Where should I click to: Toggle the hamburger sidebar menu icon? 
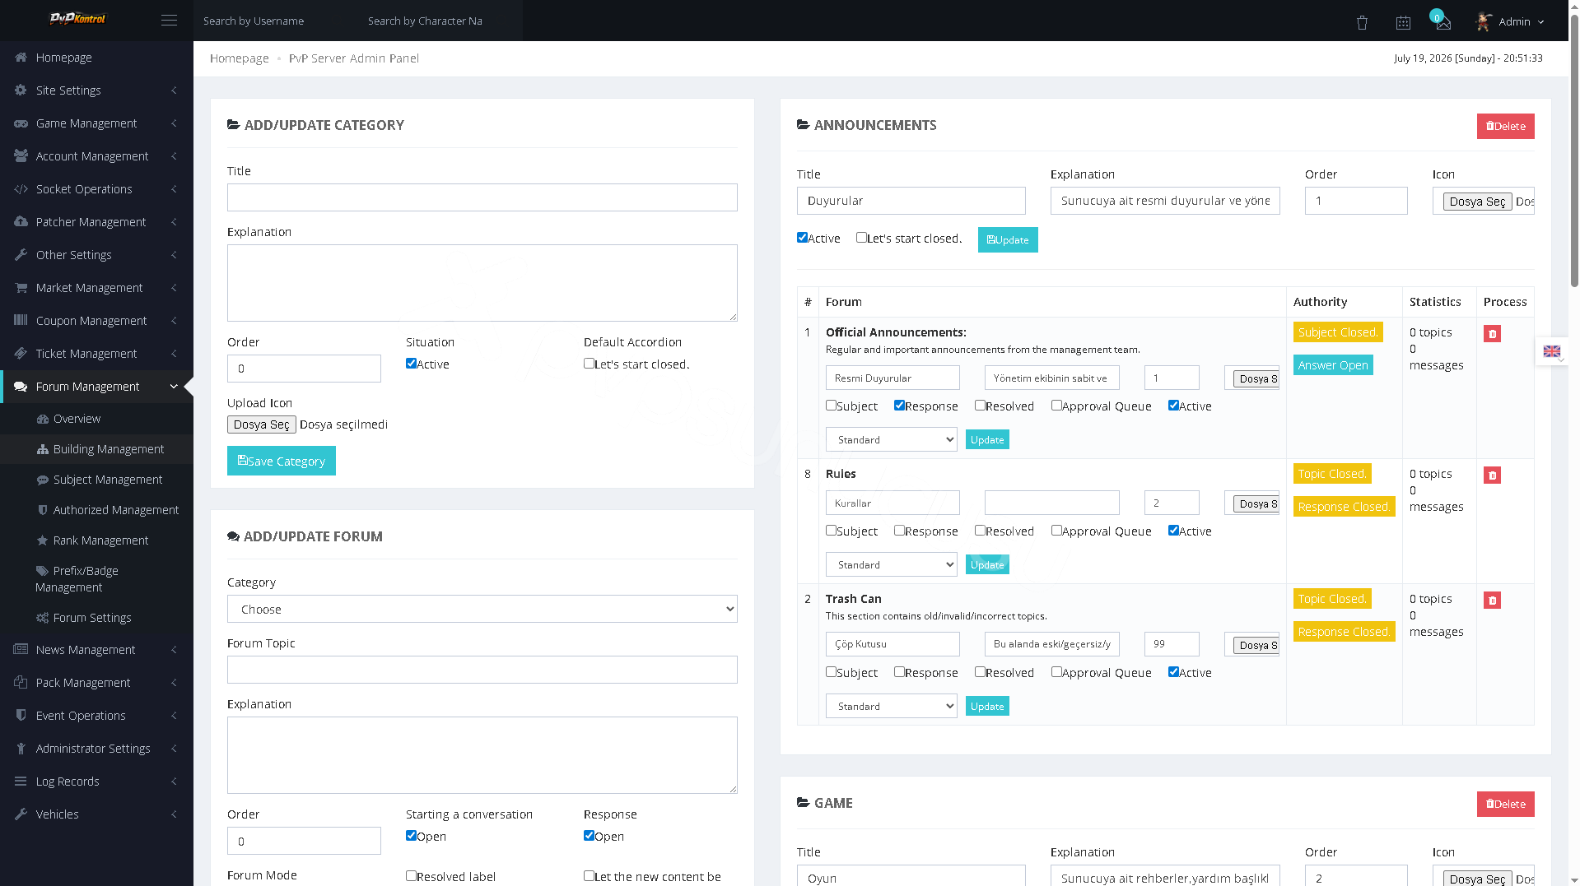(169, 21)
